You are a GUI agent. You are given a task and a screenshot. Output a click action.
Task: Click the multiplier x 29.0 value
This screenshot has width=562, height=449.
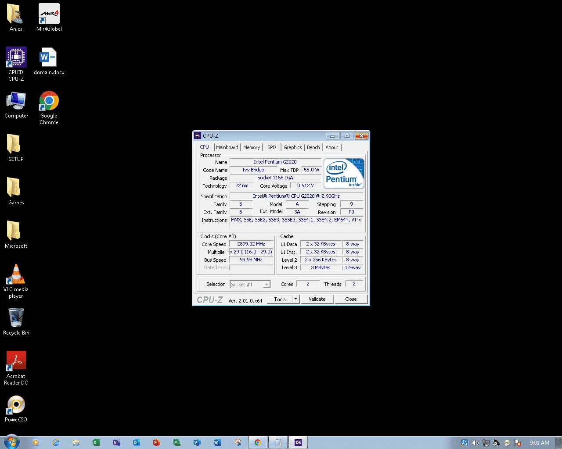251,252
